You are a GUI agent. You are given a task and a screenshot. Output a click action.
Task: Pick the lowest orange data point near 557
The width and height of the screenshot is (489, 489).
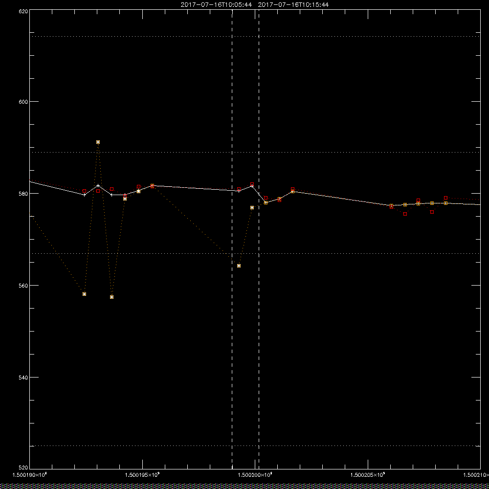[x=111, y=297]
